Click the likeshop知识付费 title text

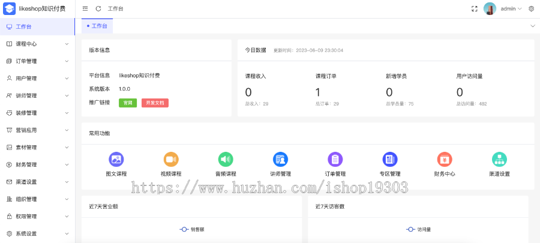click(42, 8)
